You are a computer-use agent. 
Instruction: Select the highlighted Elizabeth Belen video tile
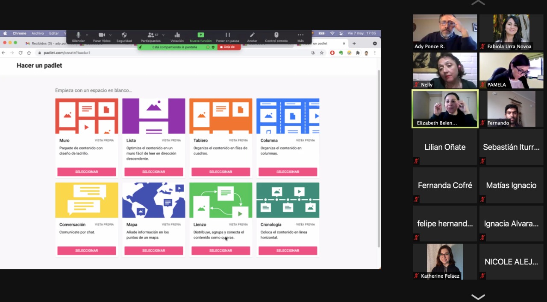point(445,109)
